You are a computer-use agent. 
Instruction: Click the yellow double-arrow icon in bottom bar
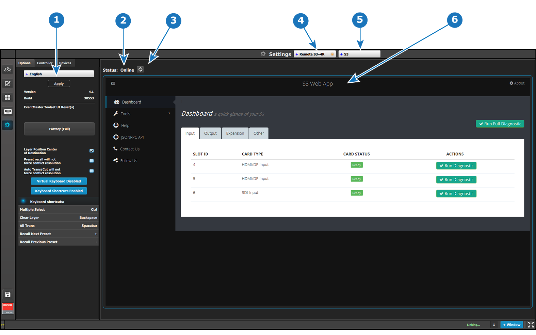3,325
